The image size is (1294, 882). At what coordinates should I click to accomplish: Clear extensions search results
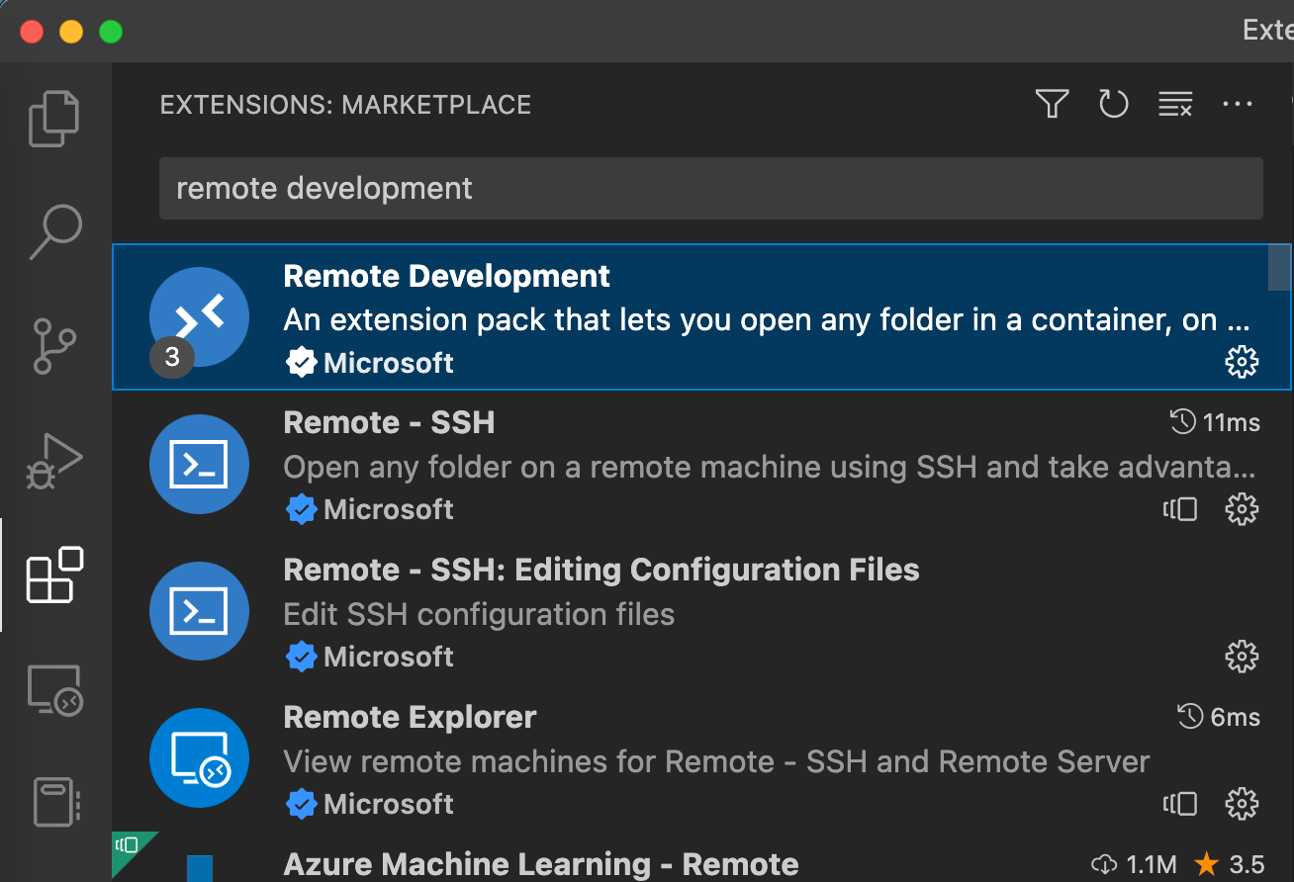click(1175, 104)
